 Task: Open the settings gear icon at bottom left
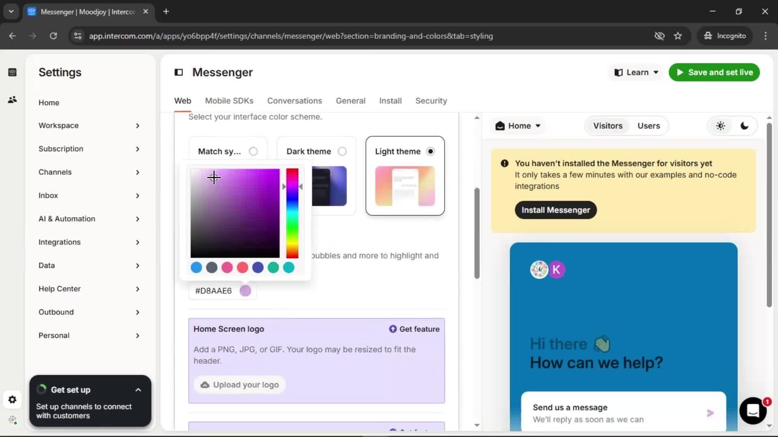point(12,400)
